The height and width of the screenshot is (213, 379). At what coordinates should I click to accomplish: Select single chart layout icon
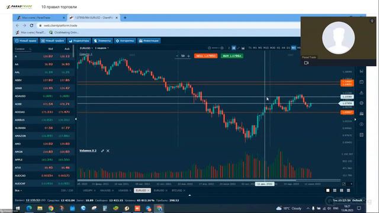(327, 191)
